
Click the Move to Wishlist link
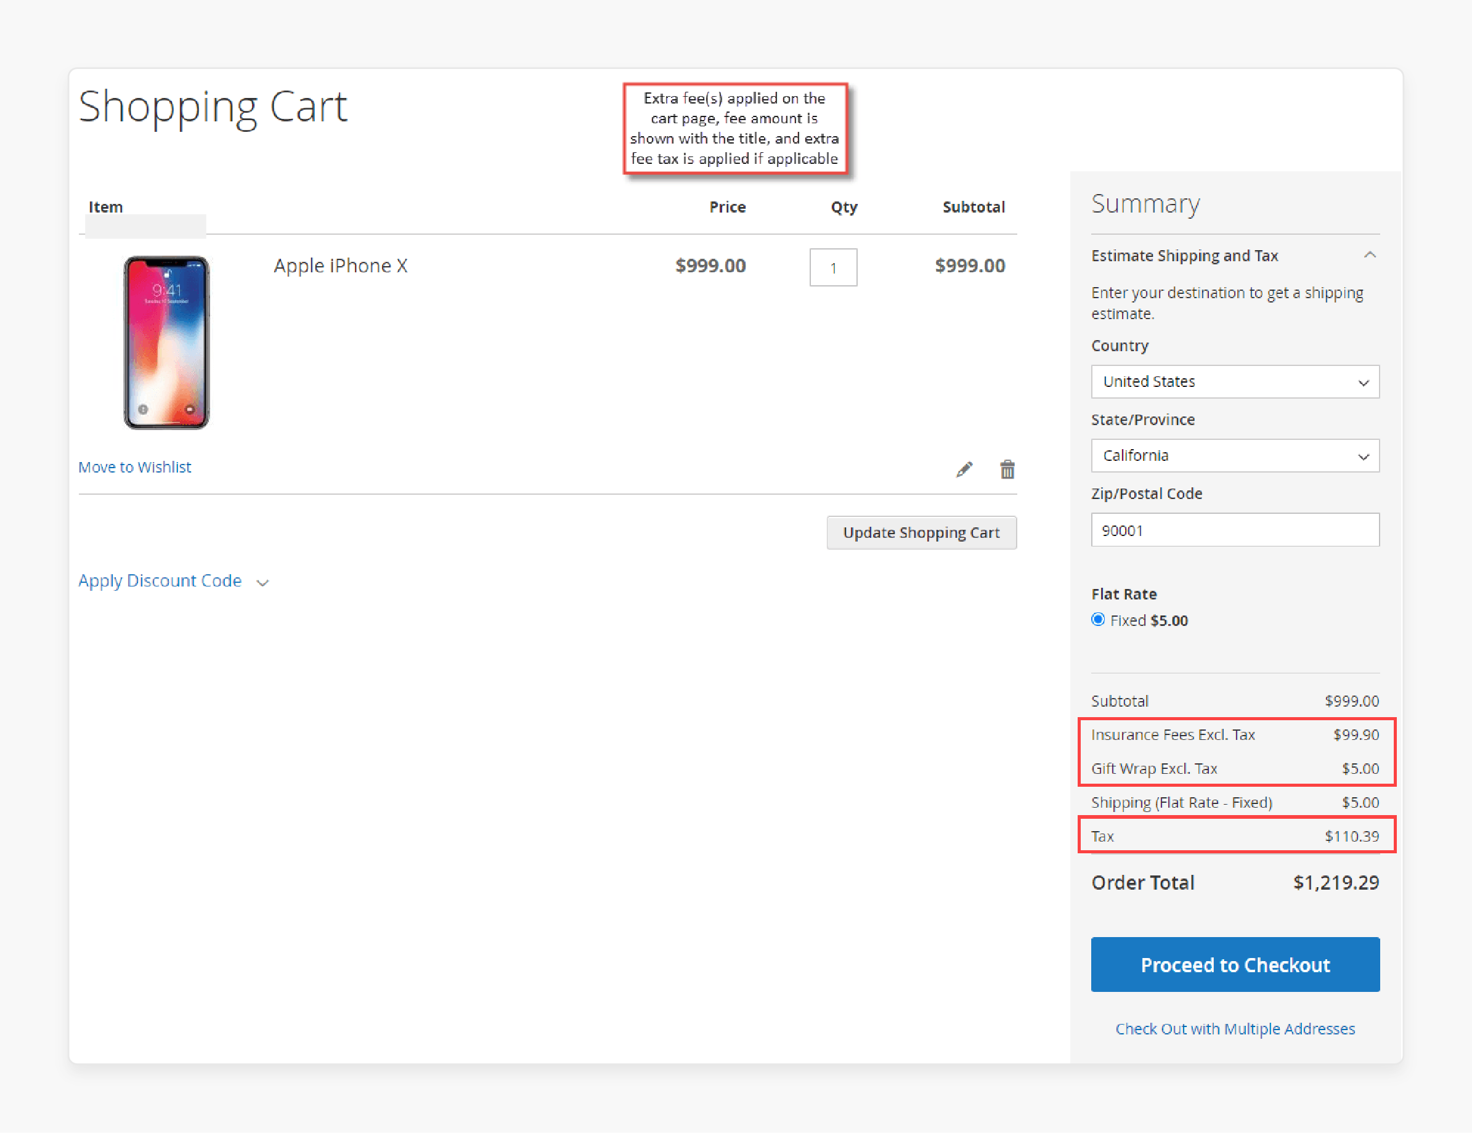pyautogui.click(x=135, y=467)
